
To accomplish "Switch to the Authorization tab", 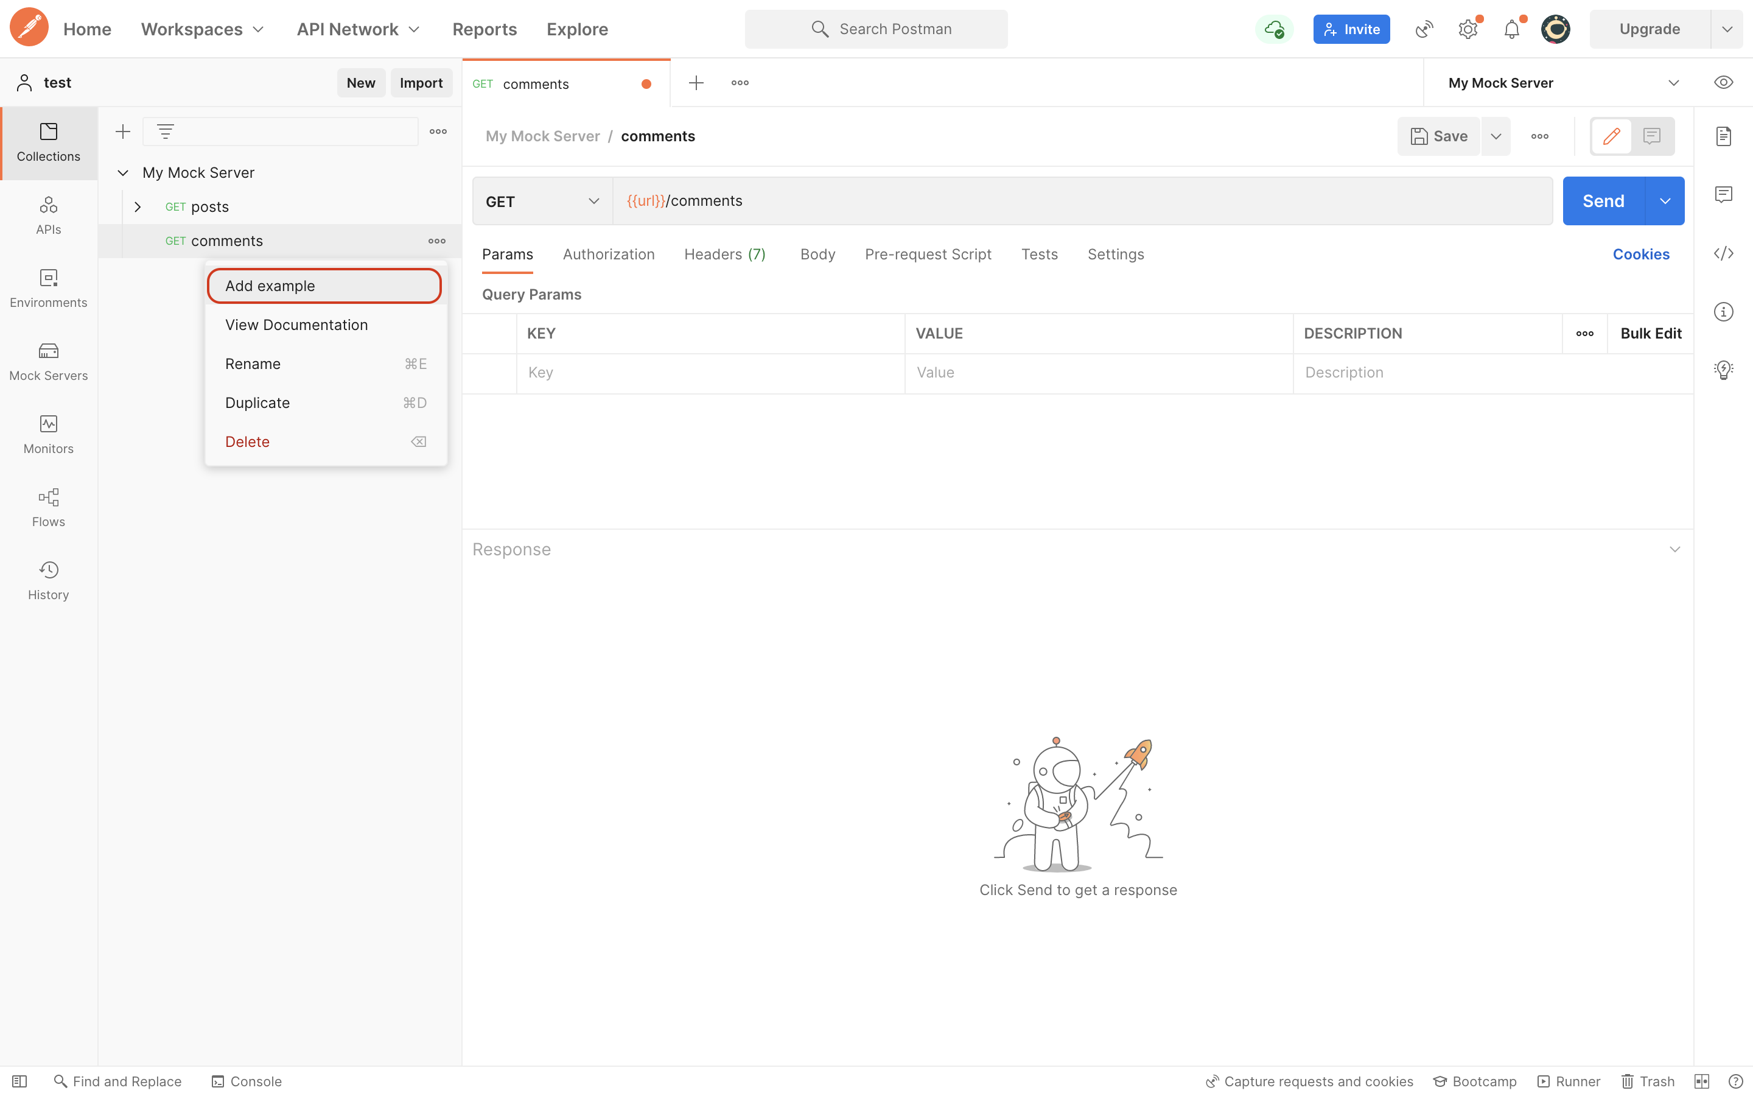I will pos(609,255).
